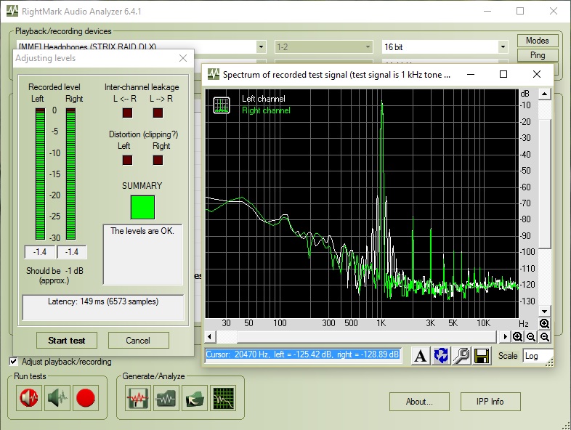Click the anti-aliasing 'A' icon in spectrum toolbar
Viewport: 571px width, 430px height.
420,356
